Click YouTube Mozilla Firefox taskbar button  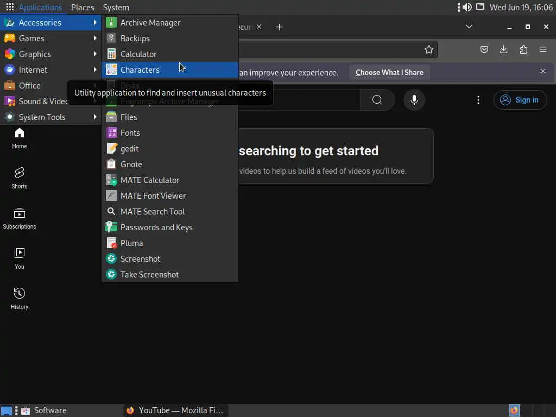pyautogui.click(x=175, y=410)
